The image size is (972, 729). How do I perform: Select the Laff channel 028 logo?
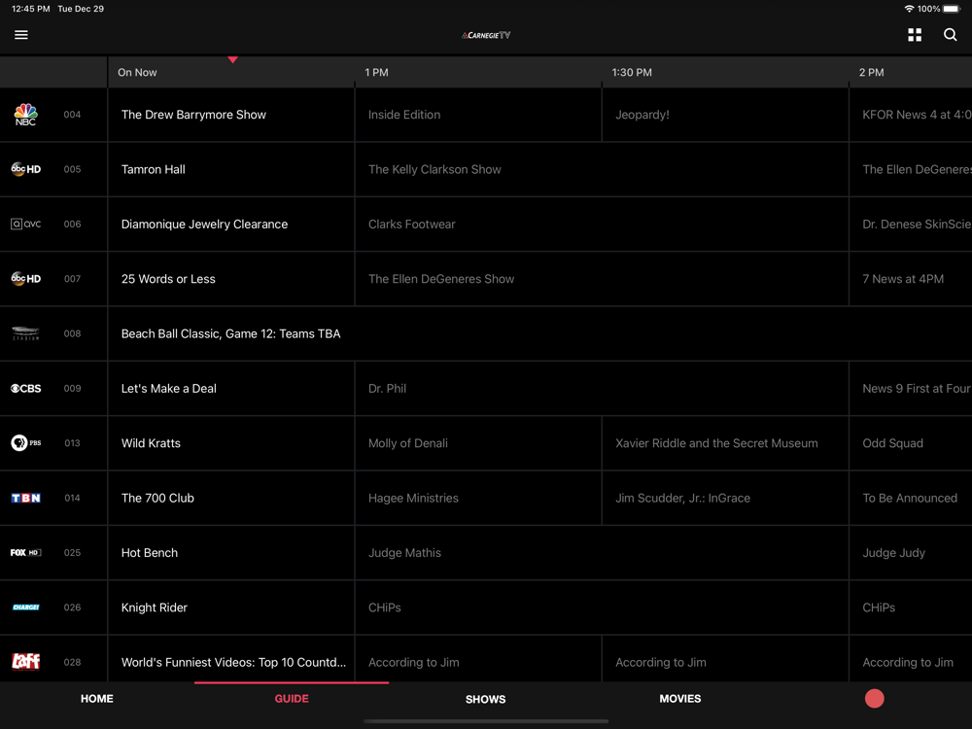tap(25, 661)
